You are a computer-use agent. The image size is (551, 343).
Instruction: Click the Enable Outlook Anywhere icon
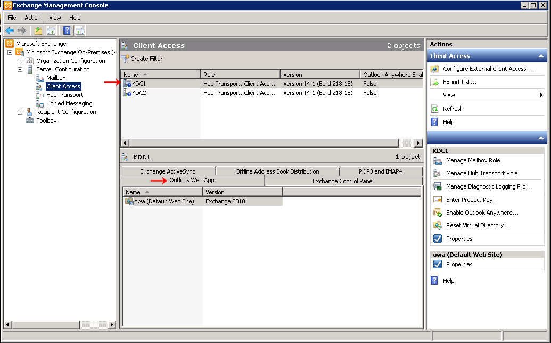[438, 213]
